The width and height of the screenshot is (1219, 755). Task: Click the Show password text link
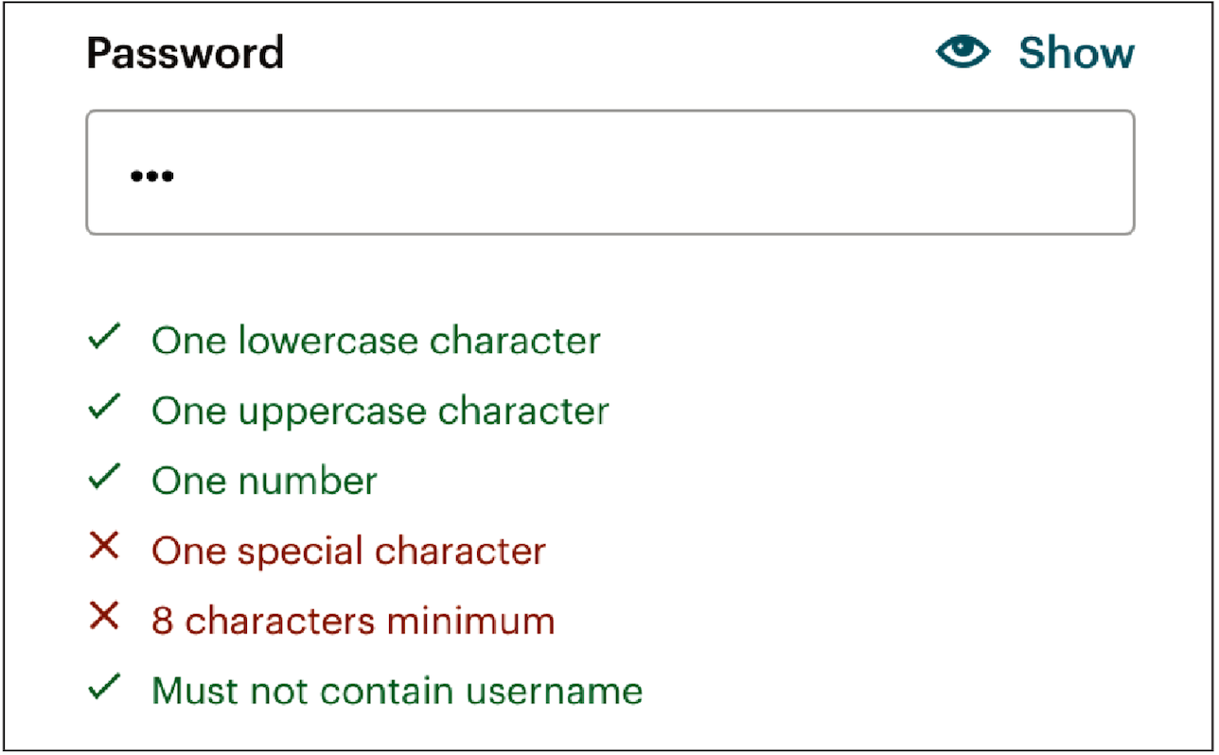pos(1076,53)
